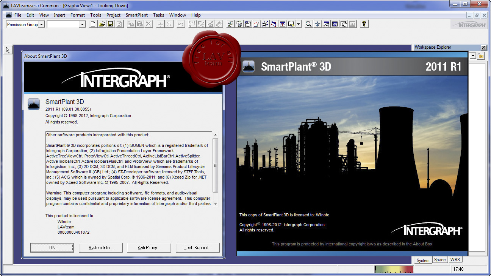Close the Workspace Explorer panel
This screenshot has width=491, height=276.
483,48
